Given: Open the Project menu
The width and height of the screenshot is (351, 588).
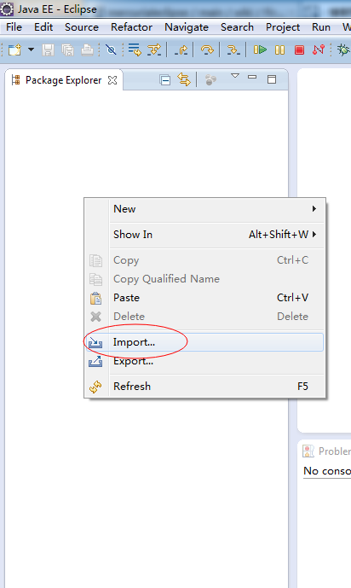Looking at the screenshot, I should pyautogui.click(x=283, y=27).
